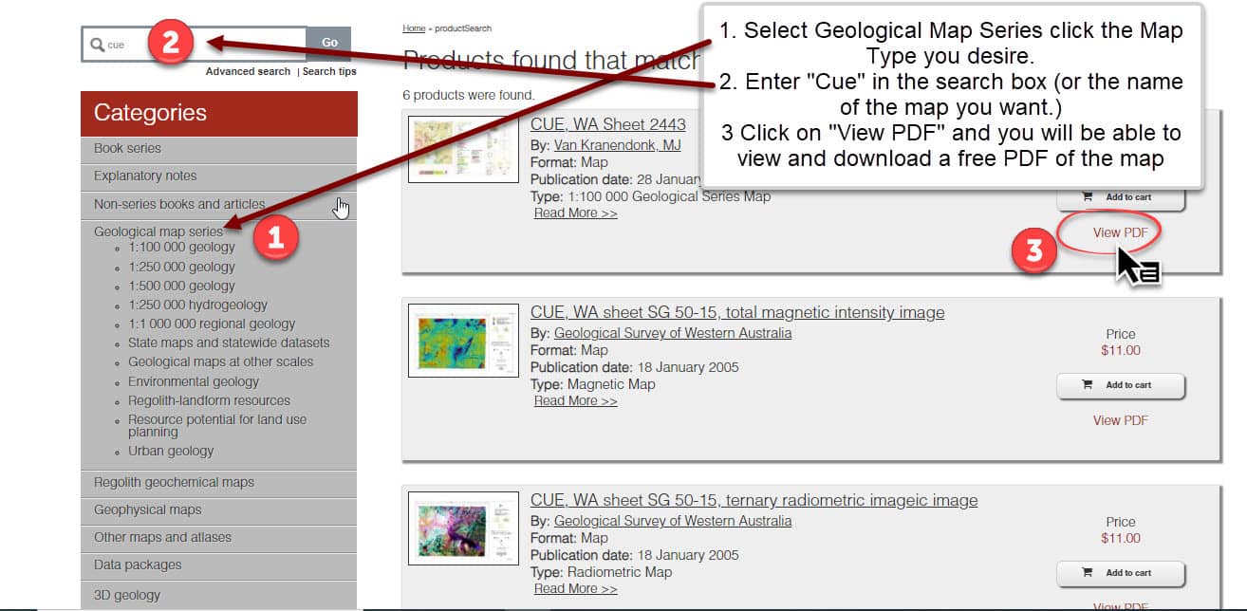Click the CUE, WA Sheet 2443 map thumbnail
The image size is (1247, 611).
point(463,149)
